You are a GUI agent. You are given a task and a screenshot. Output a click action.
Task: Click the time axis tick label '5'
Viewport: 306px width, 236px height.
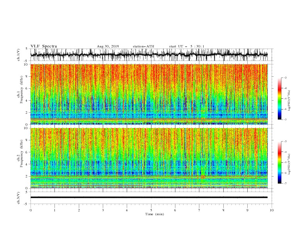(x=151, y=210)
